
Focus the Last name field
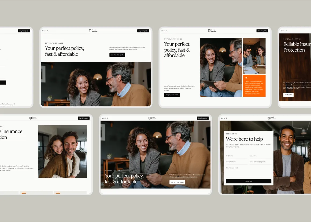[260, 156]
